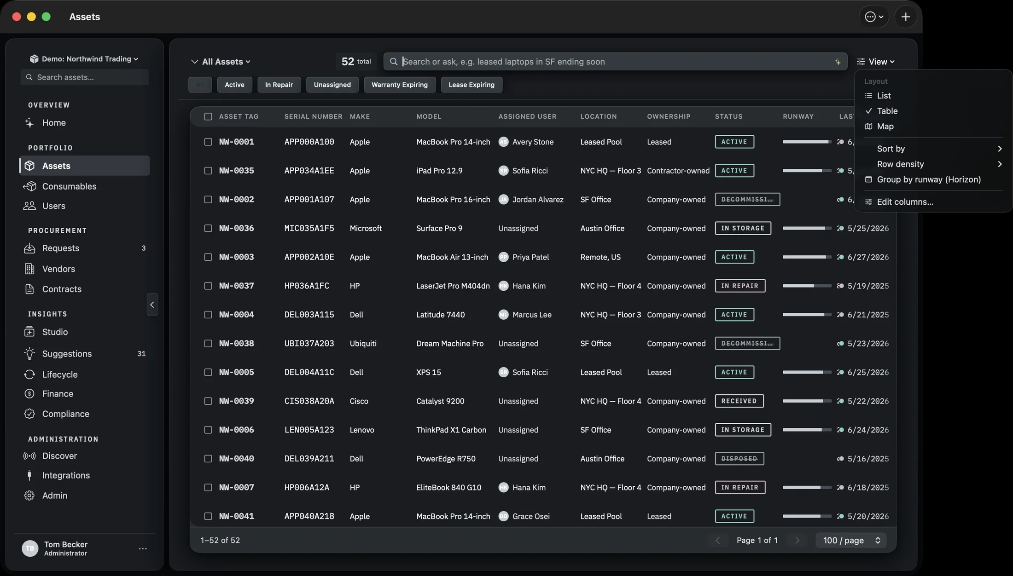Open the Demo: Northwind Trading workspace dropdown
Screen dimensions: 1013x576
(84, 59)
